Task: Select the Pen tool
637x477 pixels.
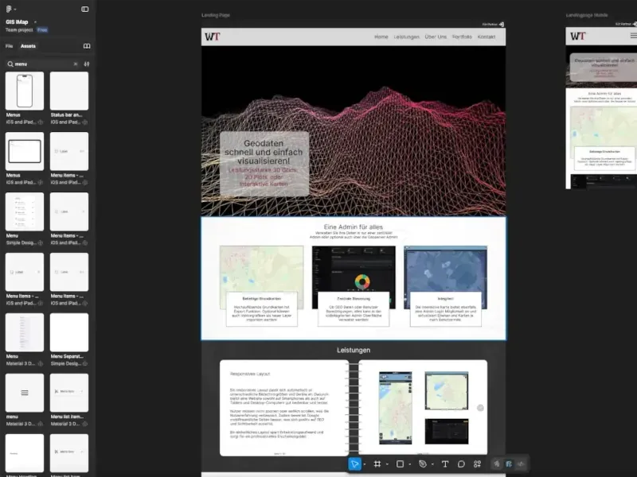Action: click(x=422, y=464)
